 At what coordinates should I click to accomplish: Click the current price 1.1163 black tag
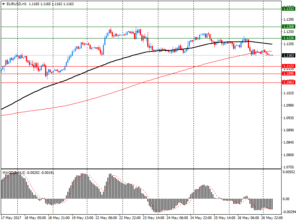tap(289, 55)
